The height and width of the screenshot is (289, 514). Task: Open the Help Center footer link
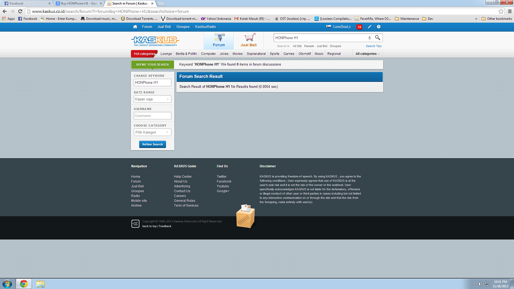click(x=183, y=177)
